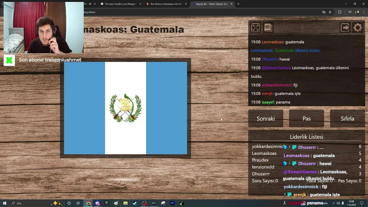Image resolution: width=368 pixels, height=207 pixels.
Task: Click the chat panel scrollbar
Action: tap(364, 105)
